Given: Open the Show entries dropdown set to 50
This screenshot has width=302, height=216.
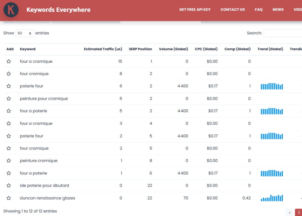Looking at the screenshot, I should pyautogui.click(x=25, y=33).
